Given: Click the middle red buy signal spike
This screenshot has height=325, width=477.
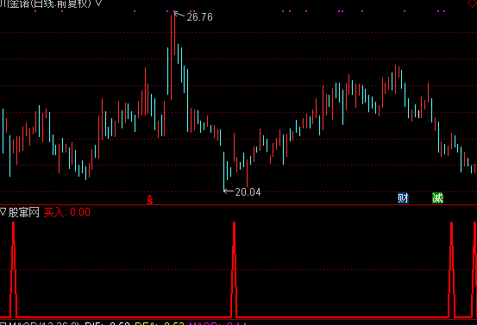Looking at the screenshot, I should (234, 269).
